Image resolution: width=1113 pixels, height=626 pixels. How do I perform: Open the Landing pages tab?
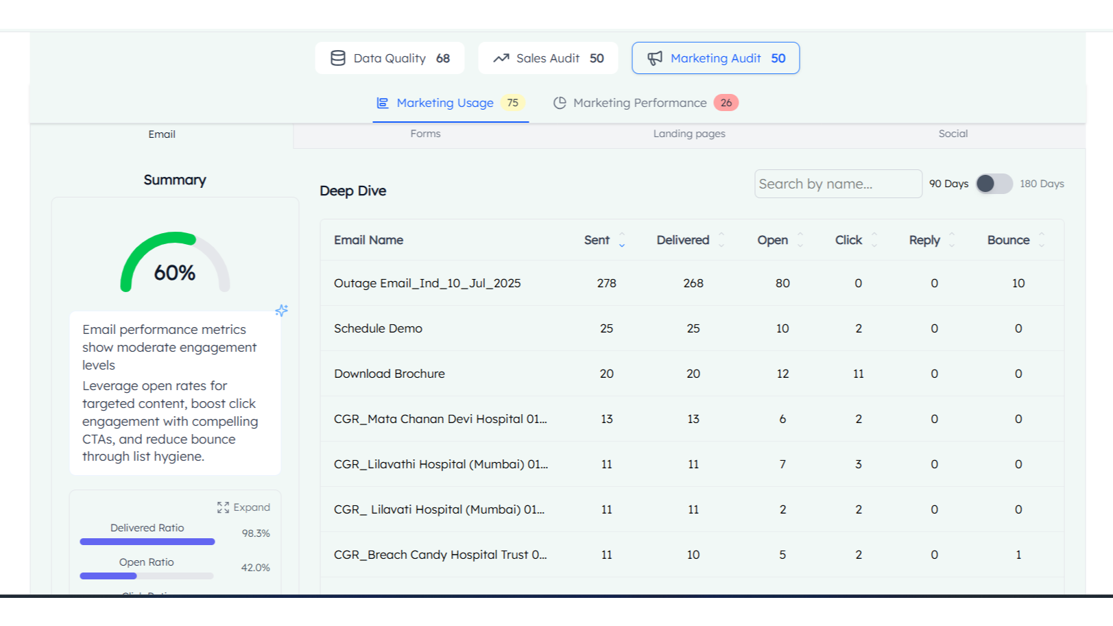689,134
